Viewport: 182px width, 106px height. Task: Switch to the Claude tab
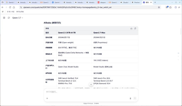coord(125,2)
